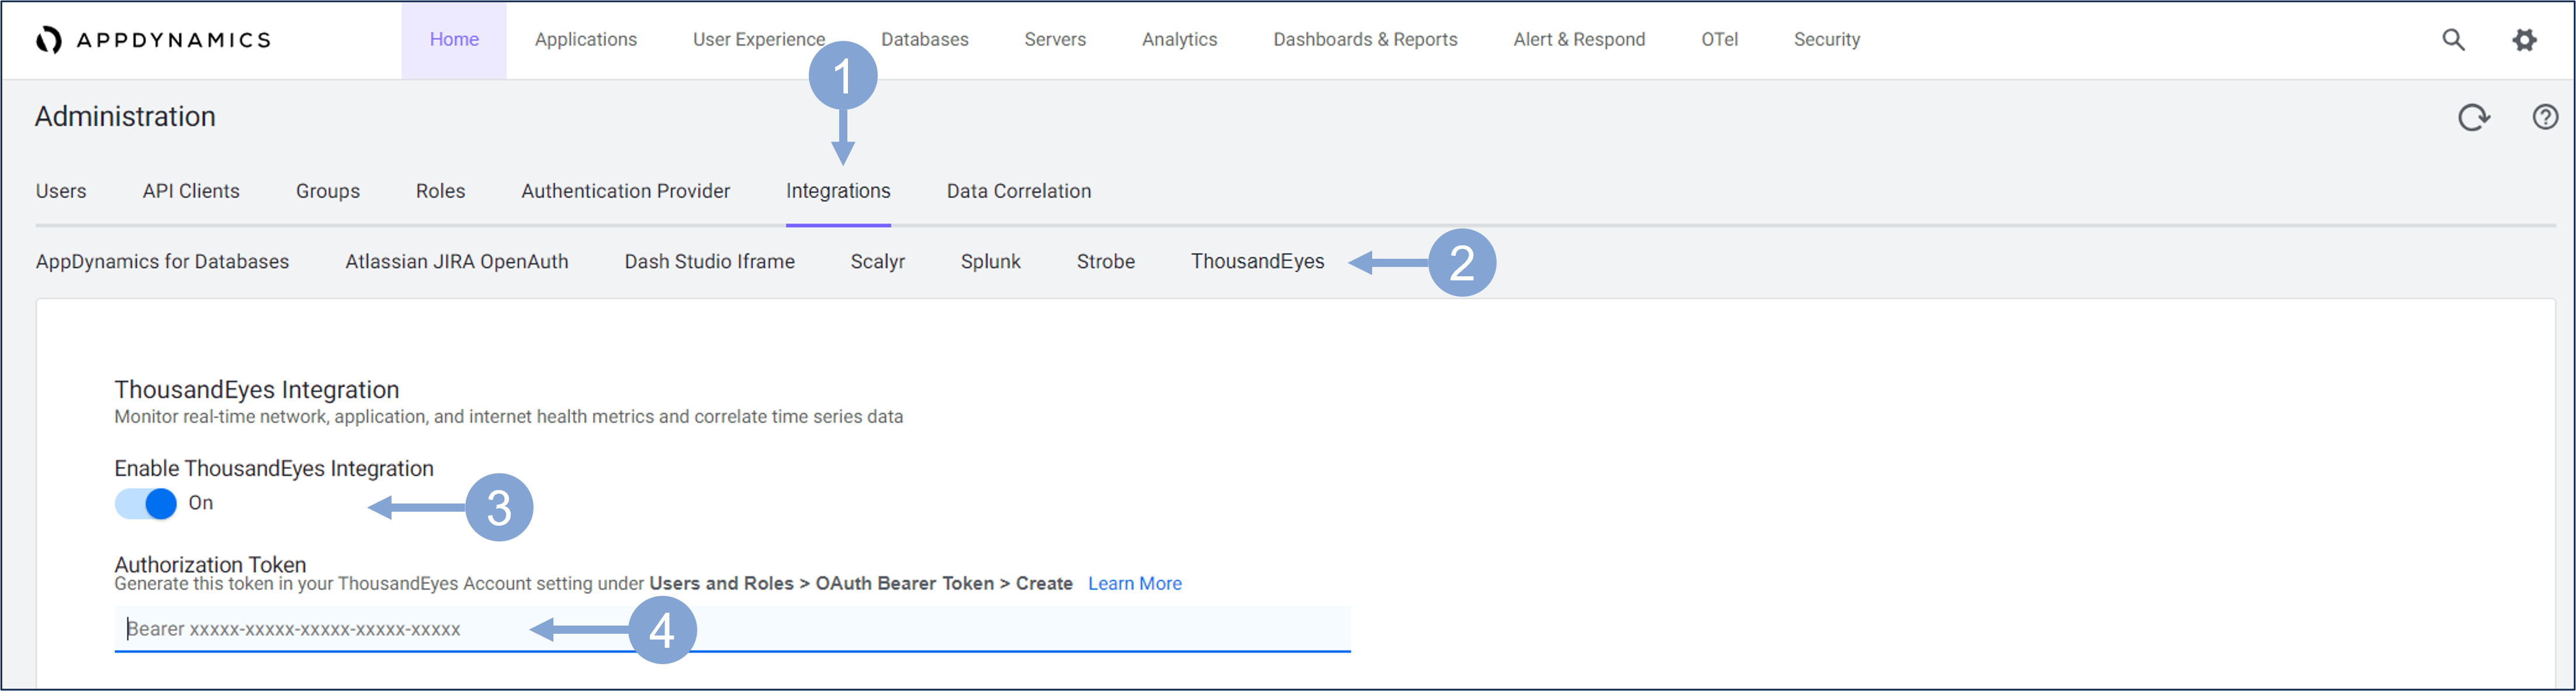Open the Applications menu
The image size is (2576, 691).
tap(585, 40)
